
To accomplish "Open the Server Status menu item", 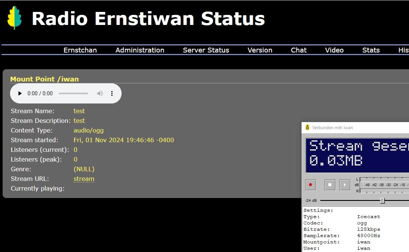I will click(206, 50).
